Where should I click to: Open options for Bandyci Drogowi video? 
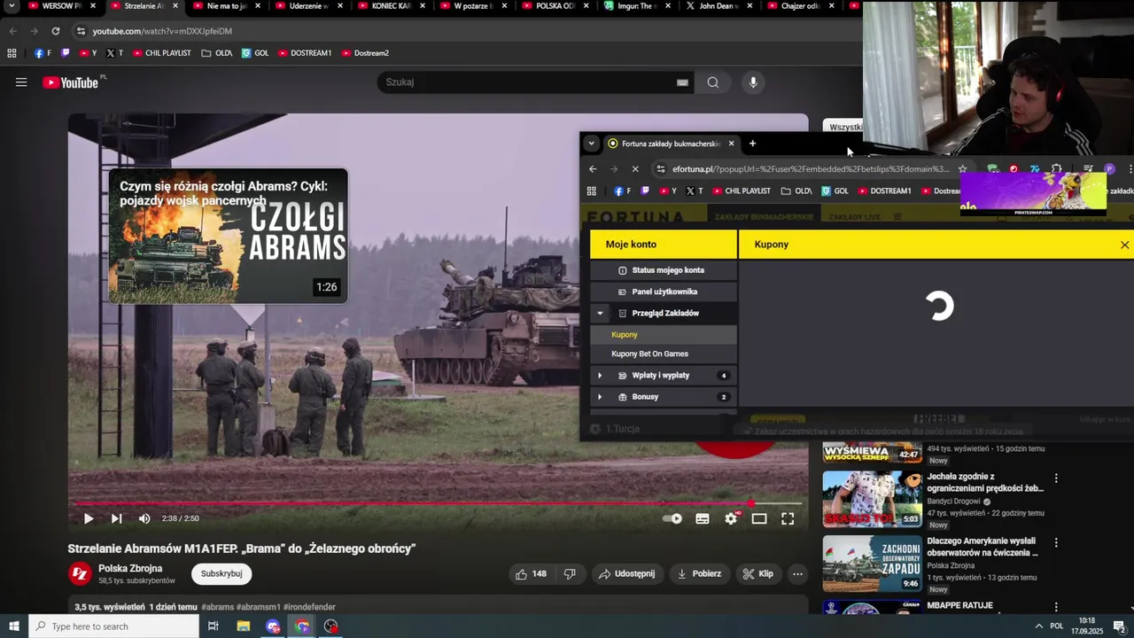point(1055,478)
